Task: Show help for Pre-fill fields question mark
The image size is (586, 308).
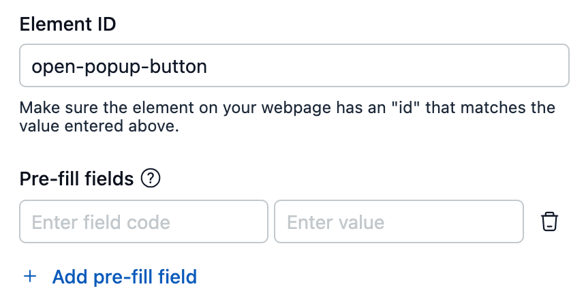Action: 151,179
